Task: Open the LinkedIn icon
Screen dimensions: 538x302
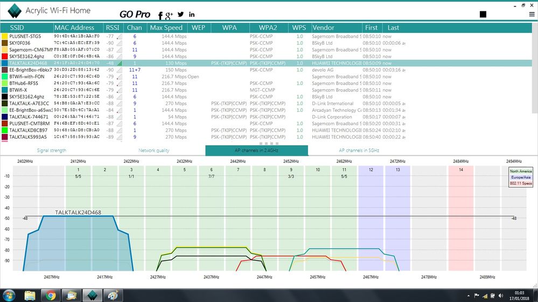Action: point(192,15)
